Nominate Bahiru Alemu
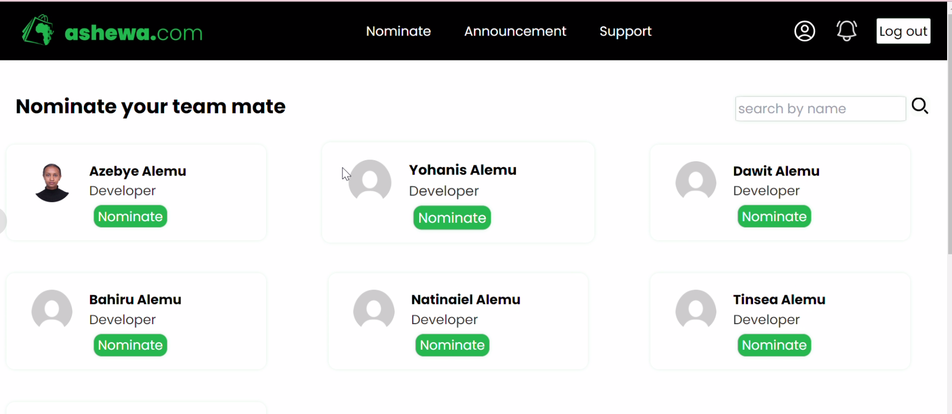The image size is (952, 414). click(x=130, y=345)
